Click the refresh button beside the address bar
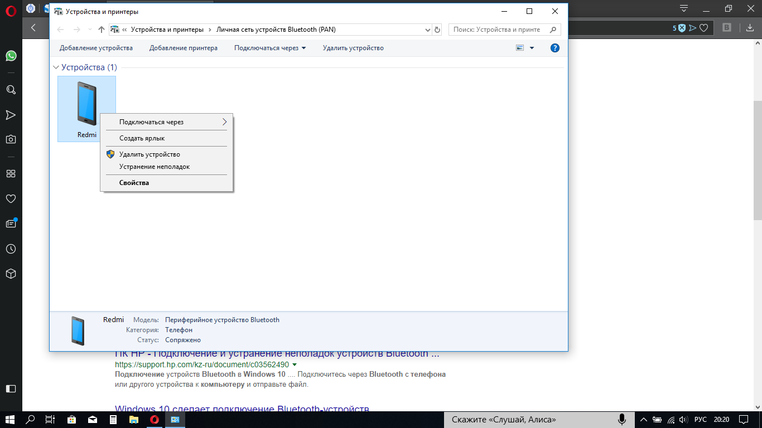Viewport: 762px width, 428px height. (437, 30)
